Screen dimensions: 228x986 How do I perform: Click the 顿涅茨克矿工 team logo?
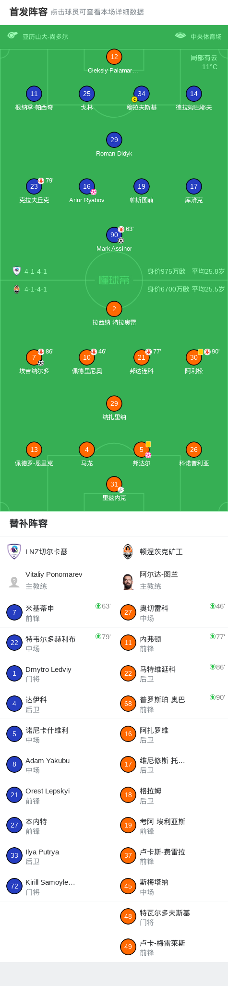click(x=128, y=552)
